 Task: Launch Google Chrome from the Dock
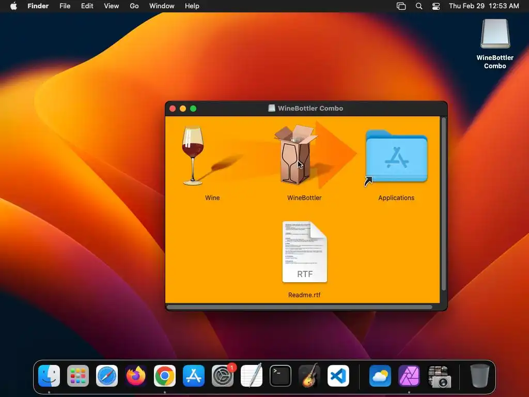(x=165, y=376)
